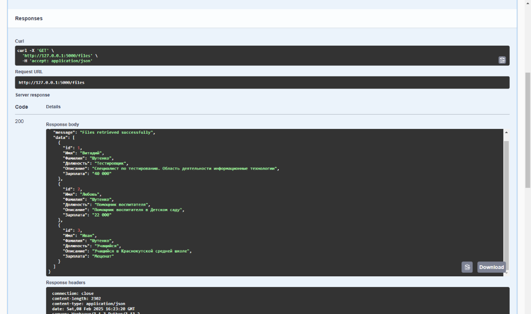Click the Response headers label
The image size is (531, 314).
click(x=65, y=283)
